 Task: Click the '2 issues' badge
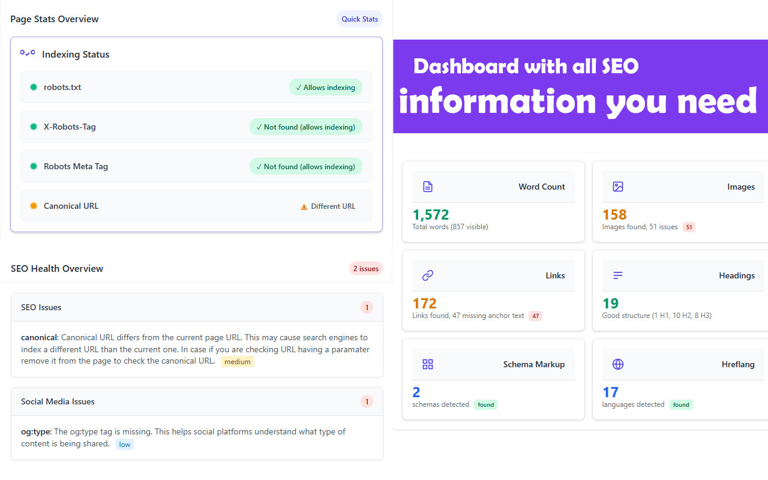point(365,269)
